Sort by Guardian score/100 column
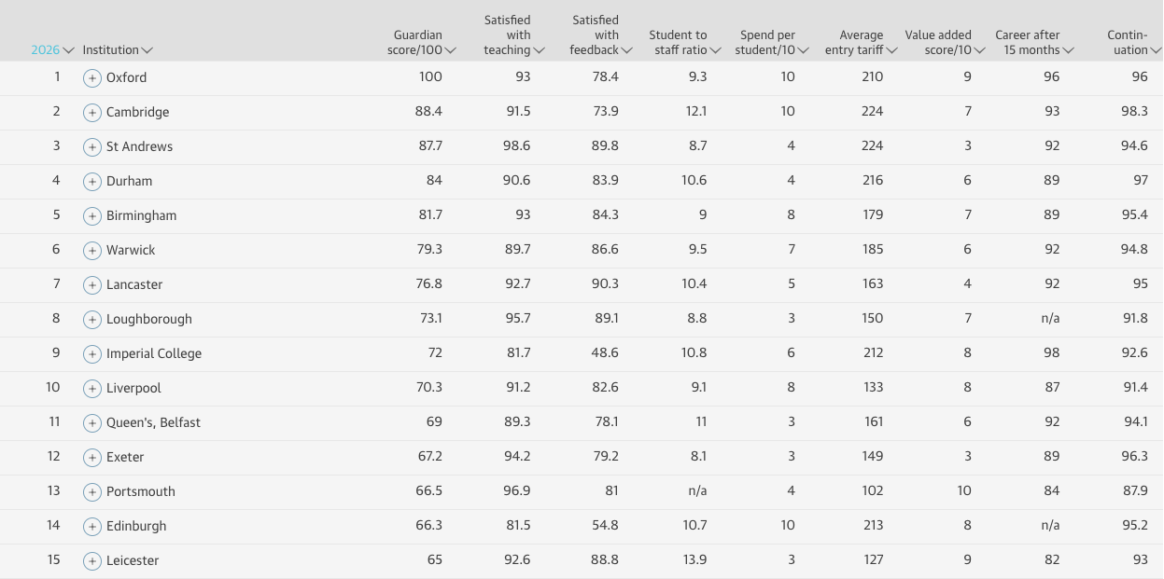 [x=421, y=43]
